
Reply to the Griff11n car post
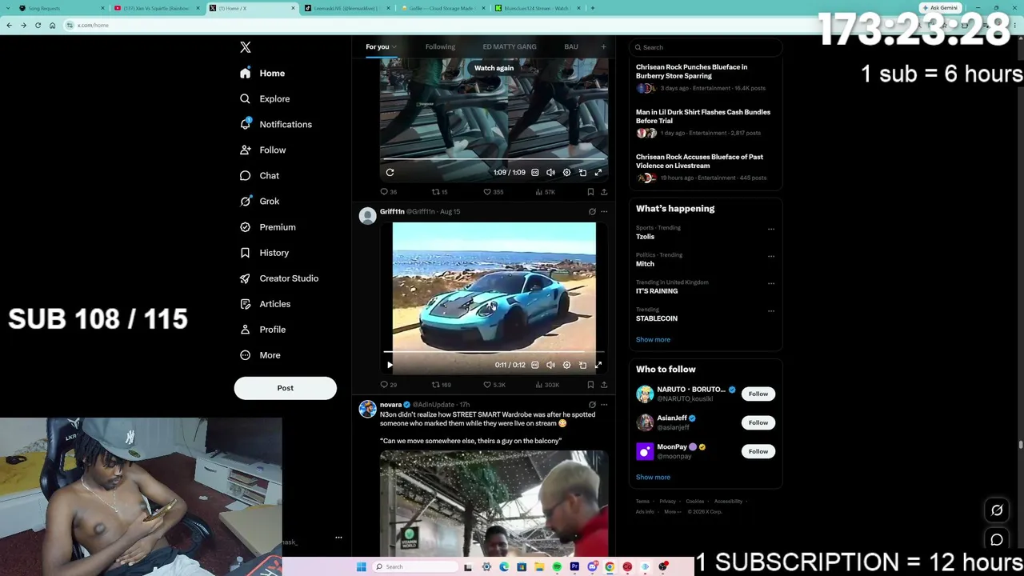point(388,385)
